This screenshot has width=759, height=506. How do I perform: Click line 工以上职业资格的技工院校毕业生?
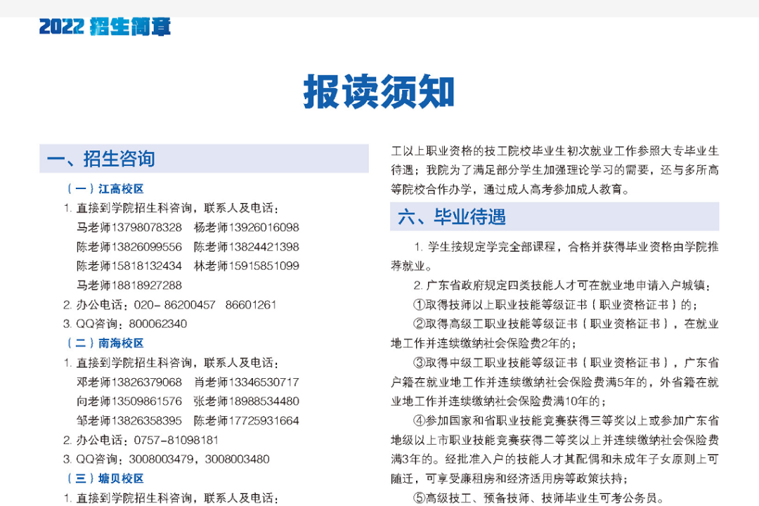click(554, 150)
